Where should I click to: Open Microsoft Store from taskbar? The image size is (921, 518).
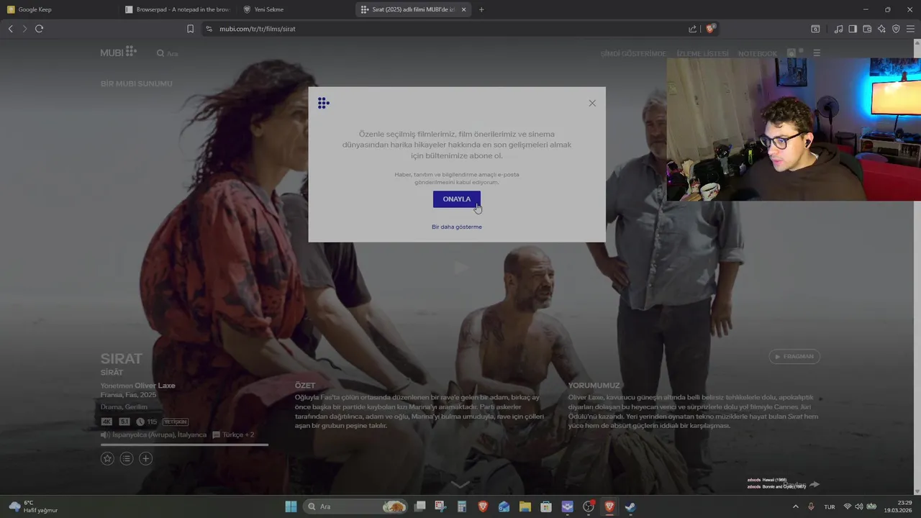[546, 506]
